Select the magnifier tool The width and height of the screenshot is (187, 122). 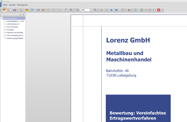click(71, 10)
